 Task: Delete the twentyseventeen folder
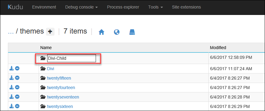[x=17, y=97]
